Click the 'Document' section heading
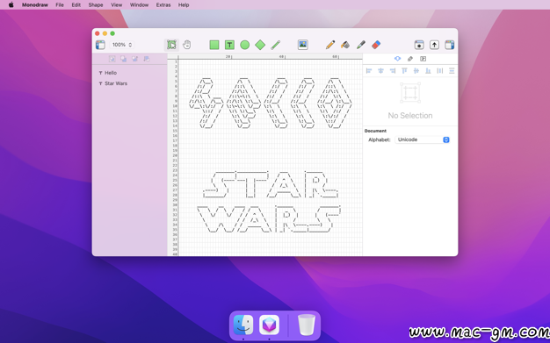The width and height of the screenshot is (550, 343). point(375,131)
